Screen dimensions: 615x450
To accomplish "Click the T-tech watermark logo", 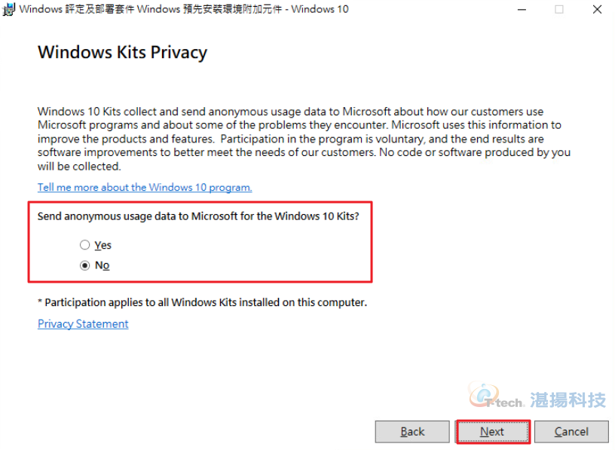I will (x=497, y=396).
